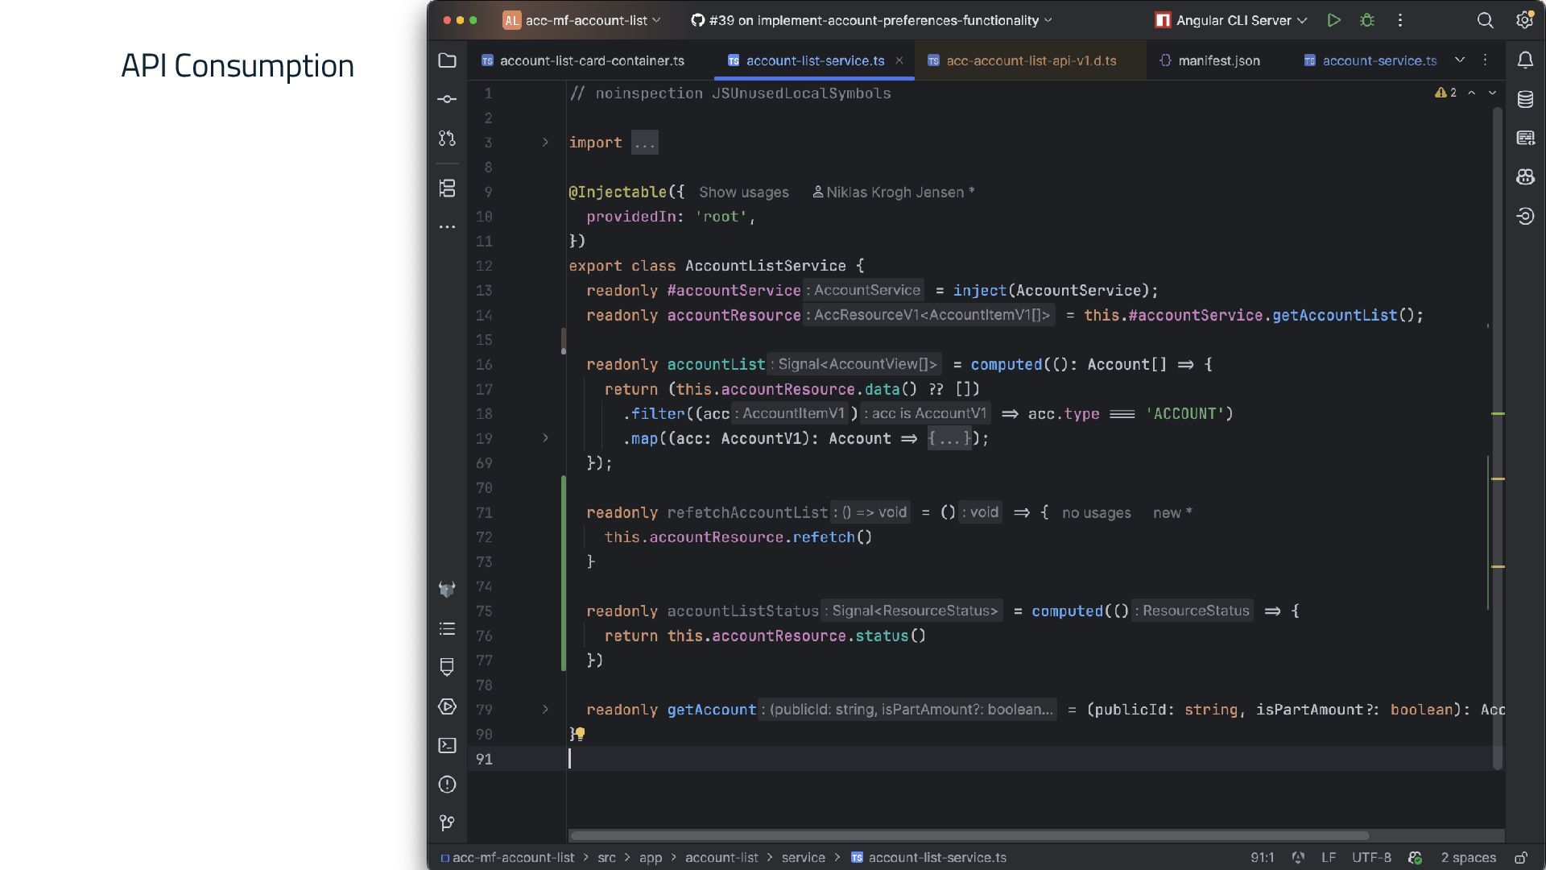Open the Git branch tool window

pos(447,822)
